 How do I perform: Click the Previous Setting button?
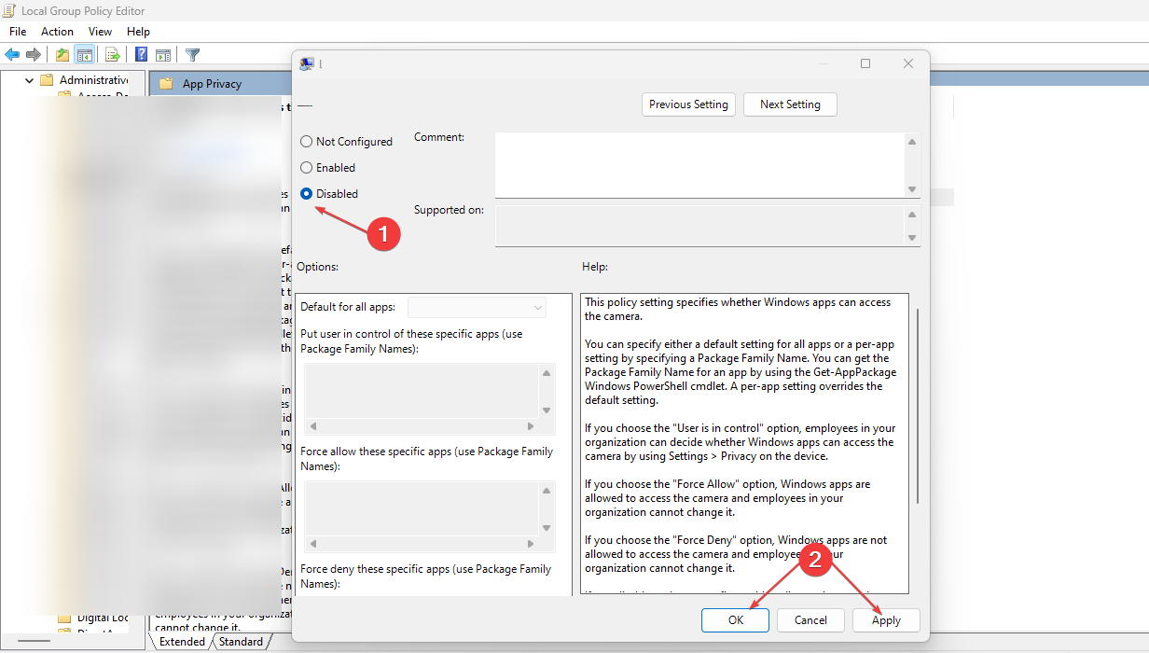[688, 104]
